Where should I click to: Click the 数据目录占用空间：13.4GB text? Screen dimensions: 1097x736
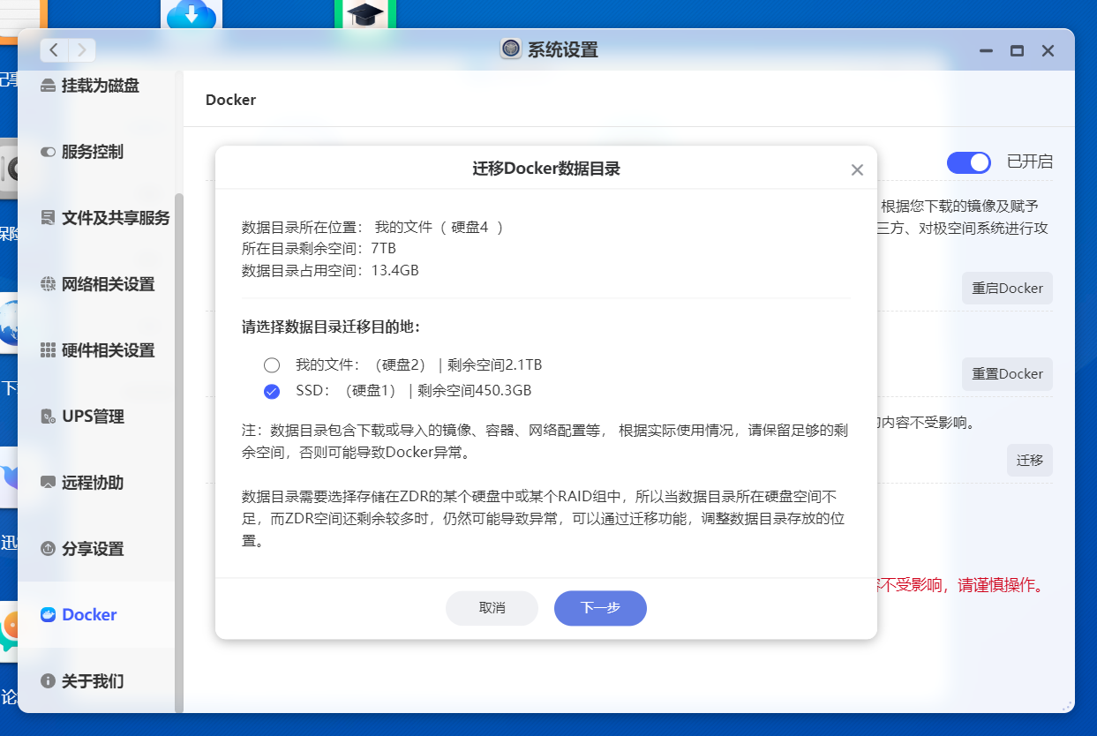[330, 270]
